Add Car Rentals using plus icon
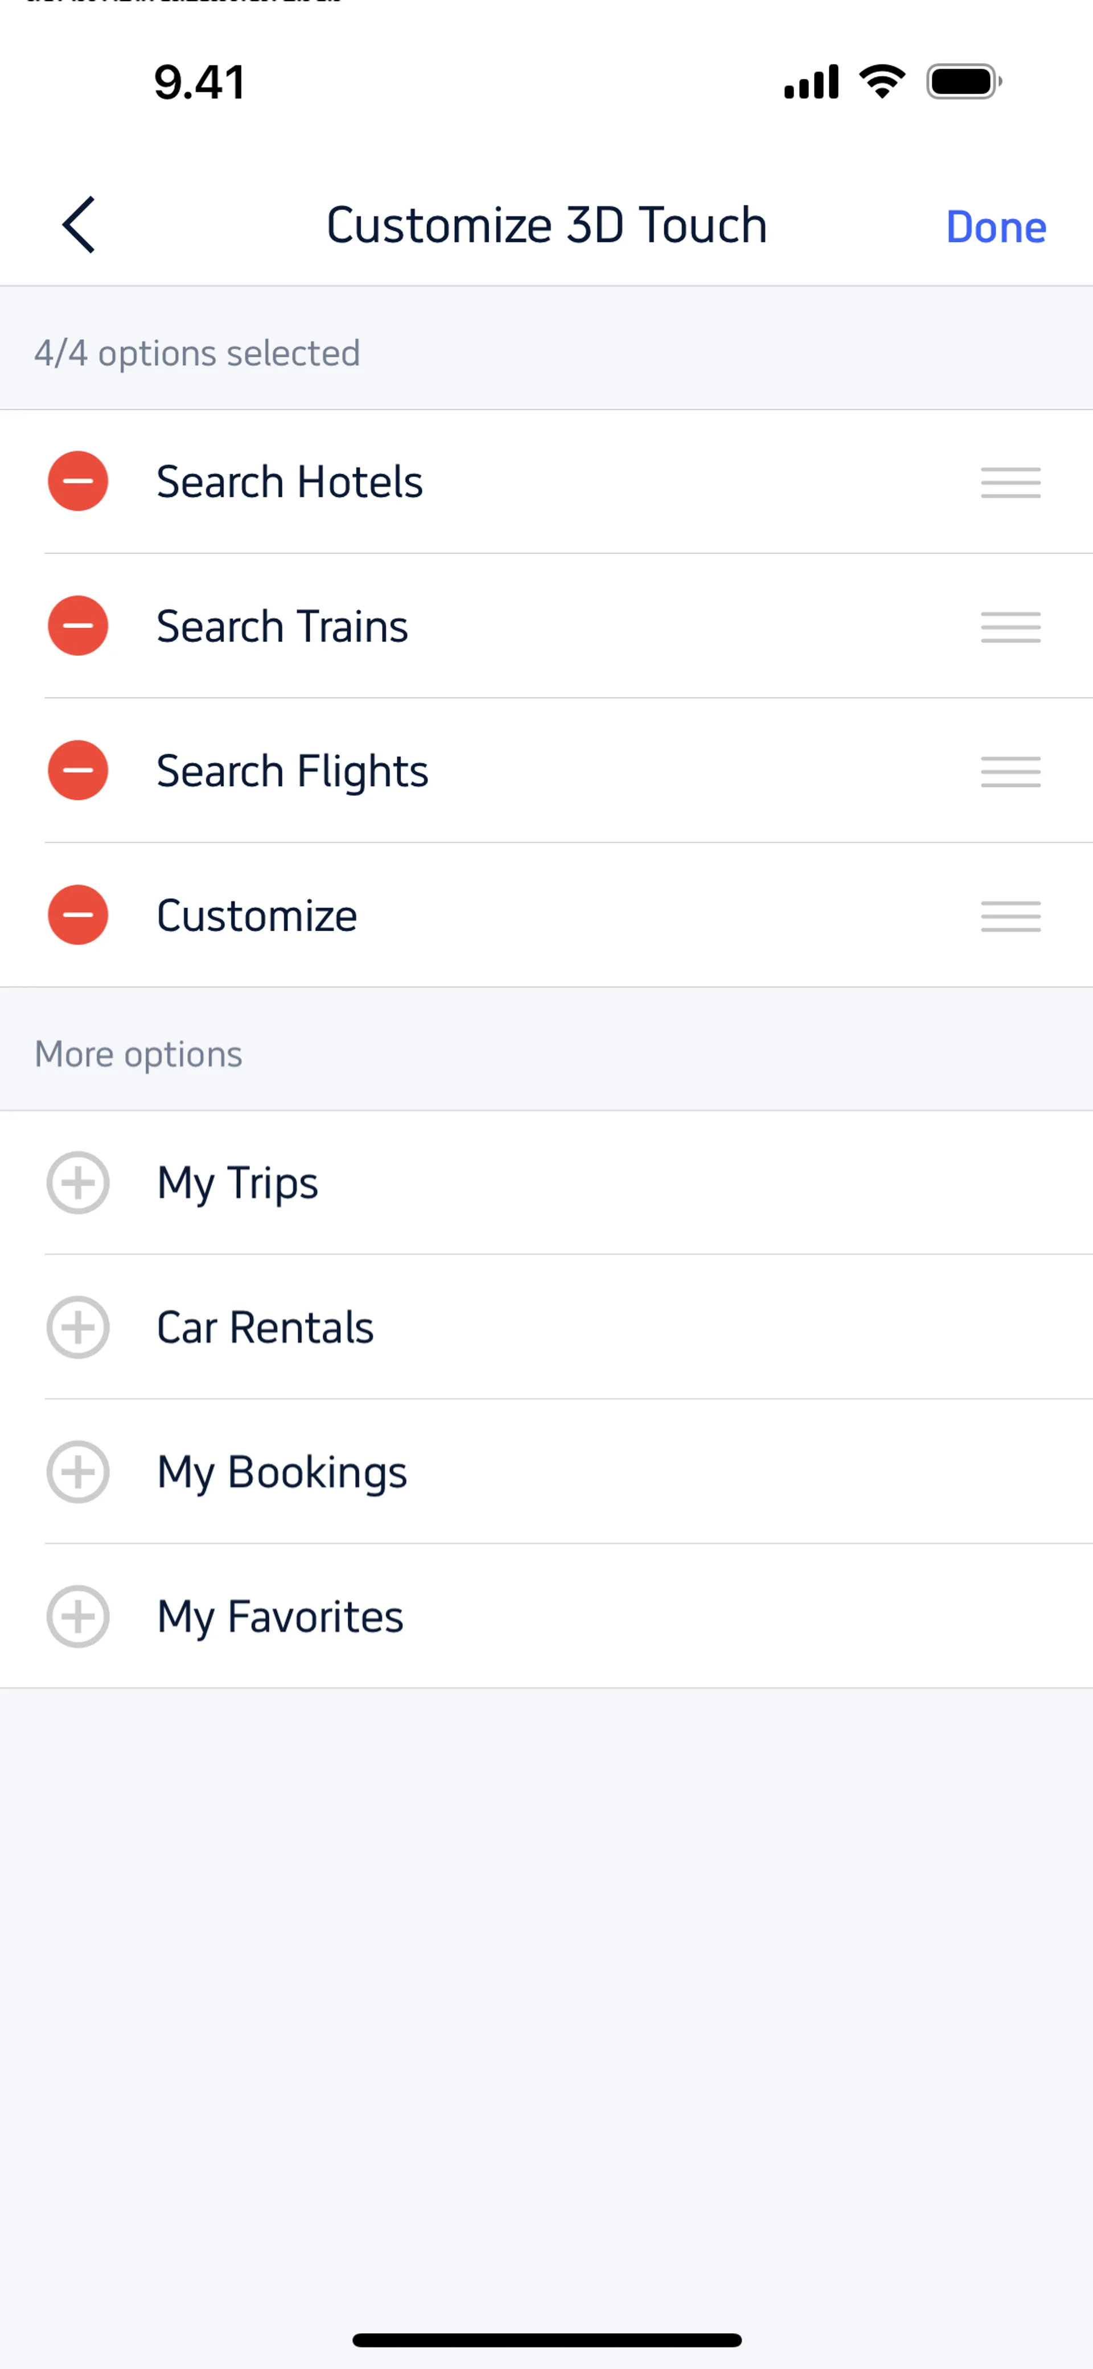Screen dimensions: 1093x2369 coord(78,1327)
